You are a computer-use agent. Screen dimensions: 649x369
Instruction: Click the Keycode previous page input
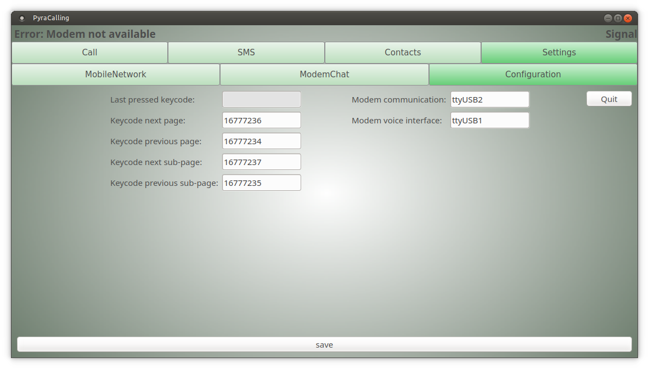pos(262,141)
